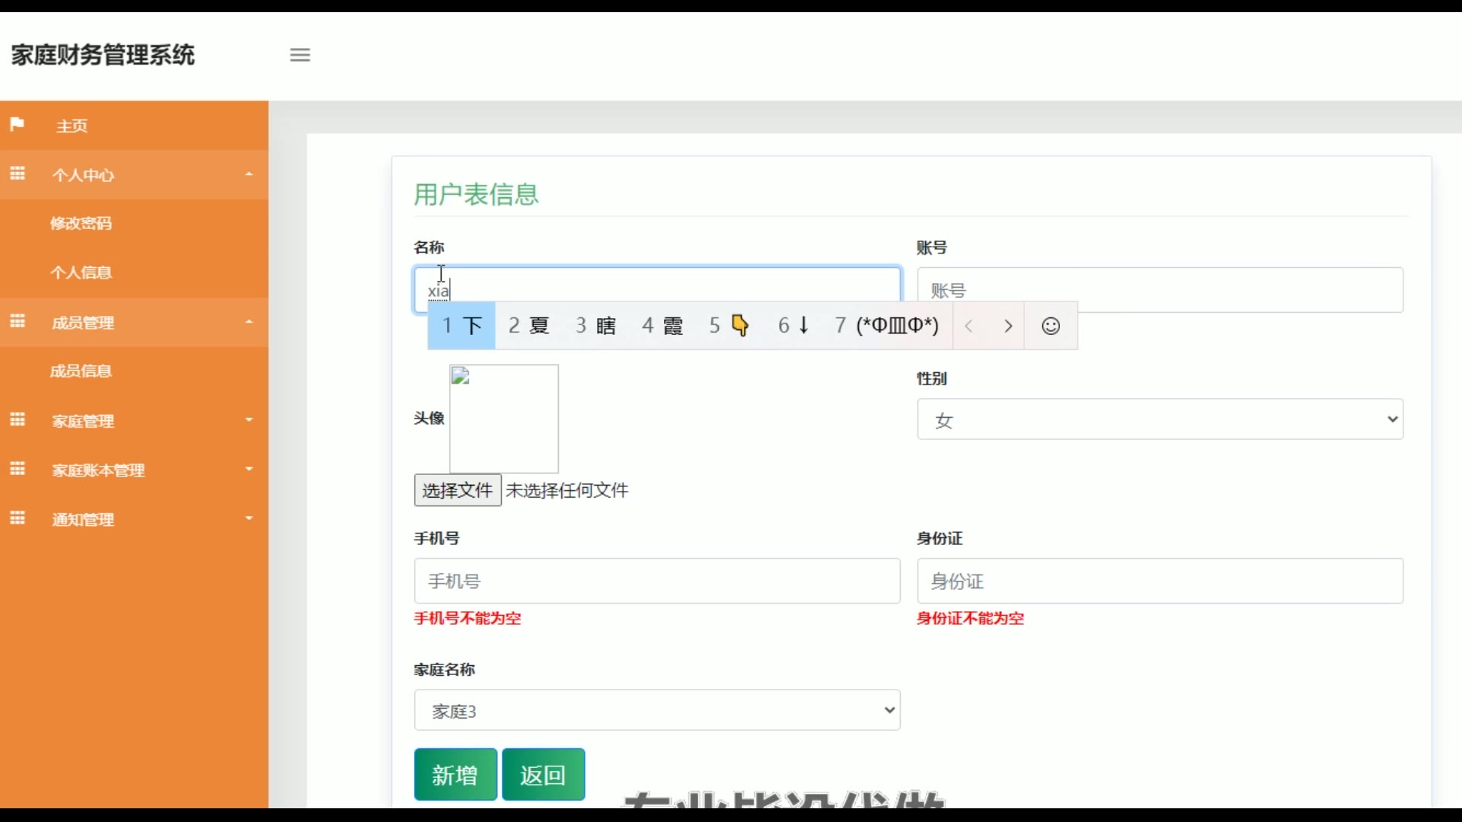Click the 返回 button
Image resolution: width=1462 pixels, height=822 pixels.
[x=543, y=775]
